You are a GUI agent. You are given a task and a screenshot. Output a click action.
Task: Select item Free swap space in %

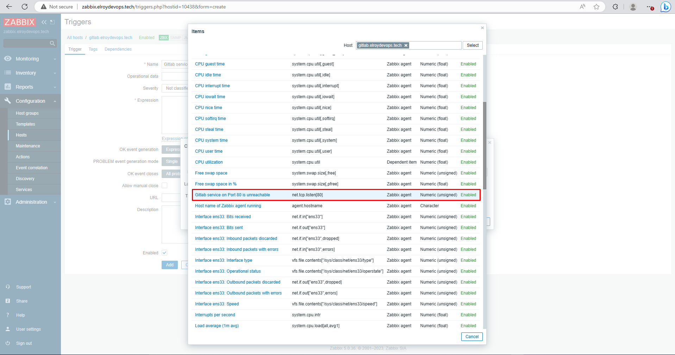[216, 184]
